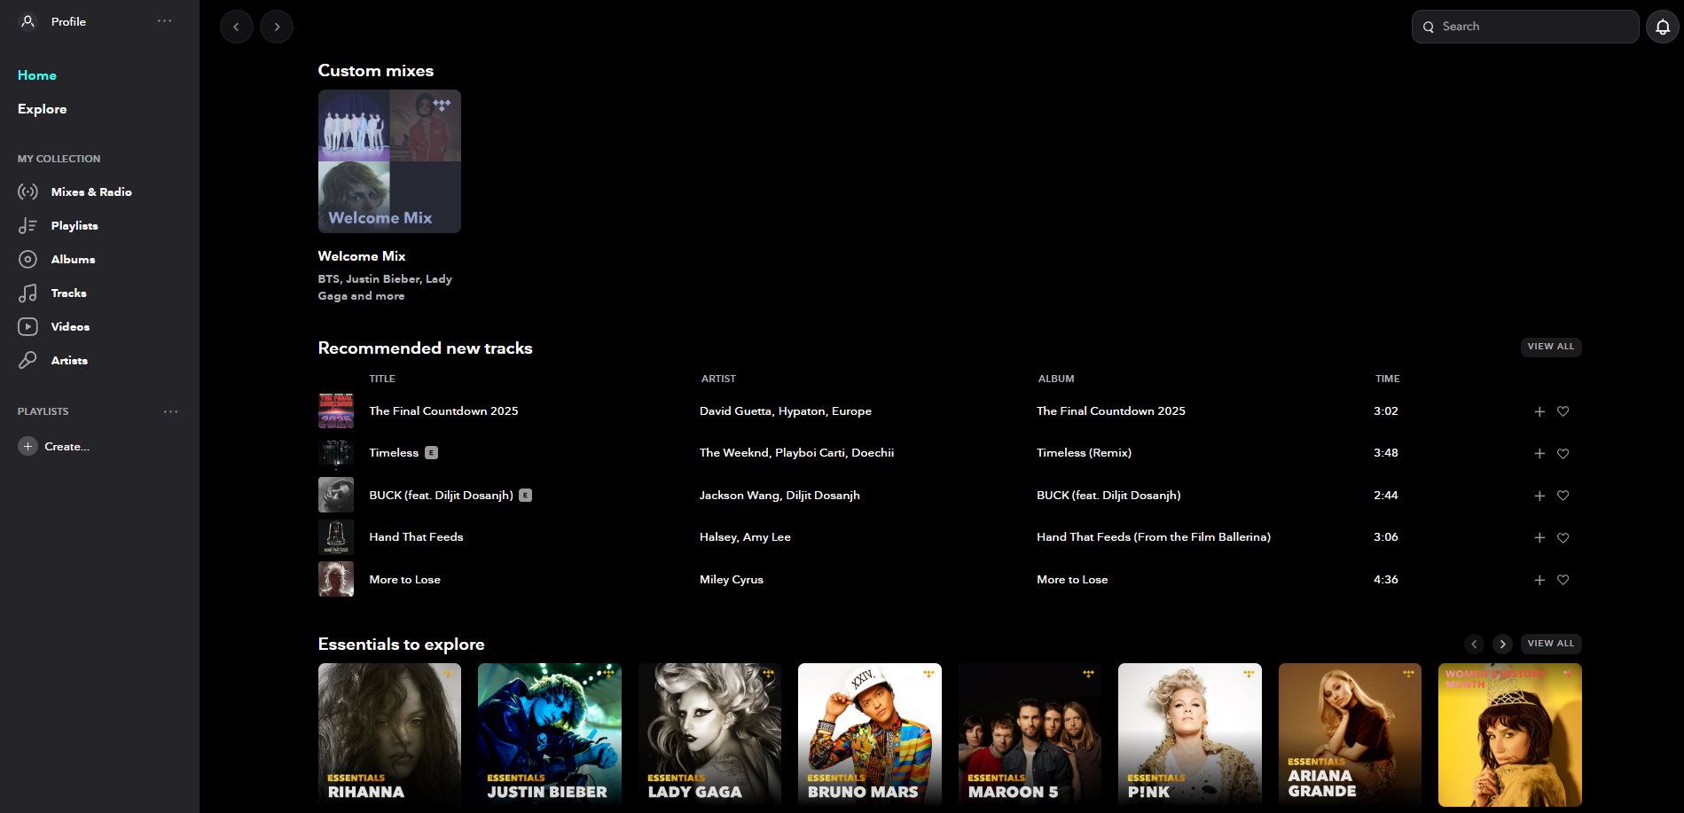Sort tracks by TITLE column
The image size is (1684, 813).
click(382, 379)
